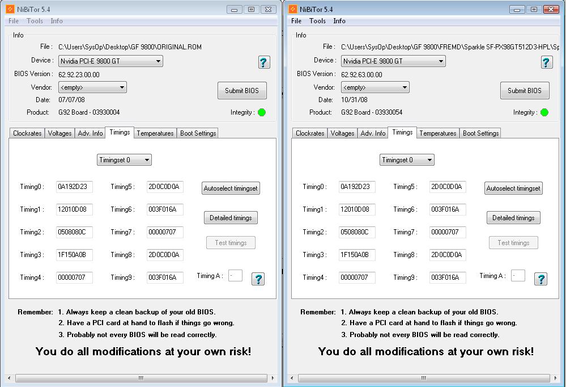Click the green Integrity indicator in left window
This screenshot has height=387, width=566.
[x=262, y=112]
